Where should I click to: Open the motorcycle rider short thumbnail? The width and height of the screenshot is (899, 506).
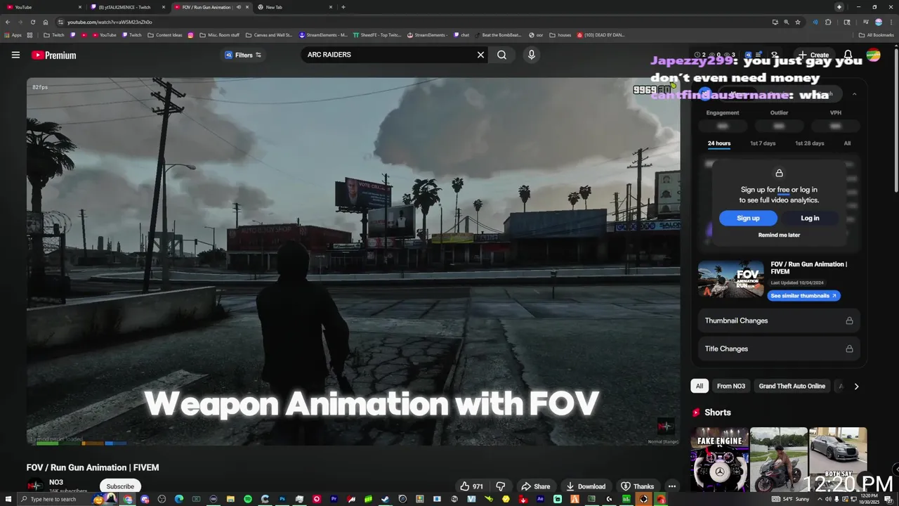point(779,460)
